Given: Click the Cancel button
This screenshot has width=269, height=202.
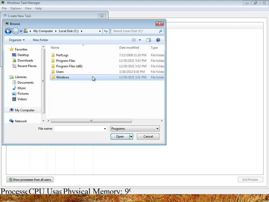Looking at the screenshot, I should 148,137.
